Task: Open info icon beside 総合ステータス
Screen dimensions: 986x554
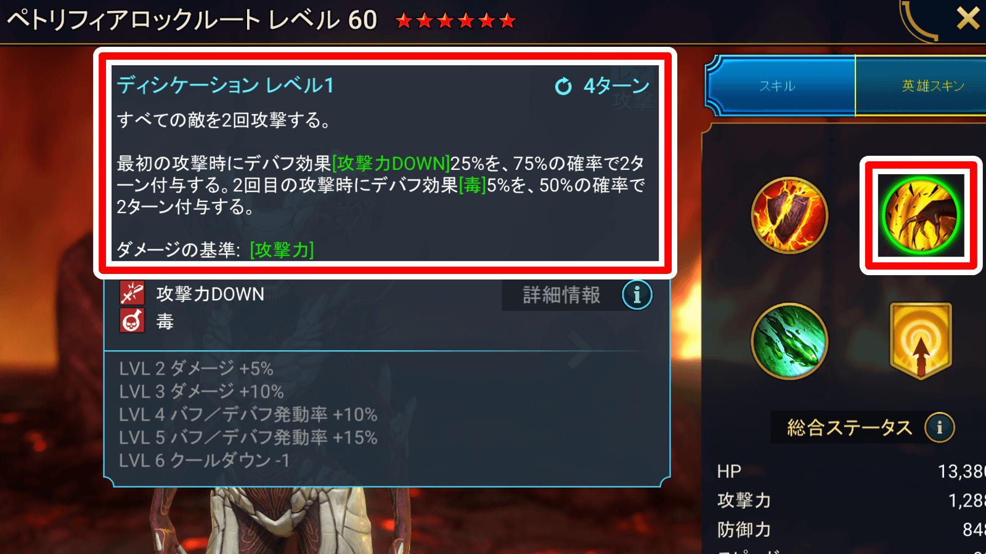Action: click(939, 427)
